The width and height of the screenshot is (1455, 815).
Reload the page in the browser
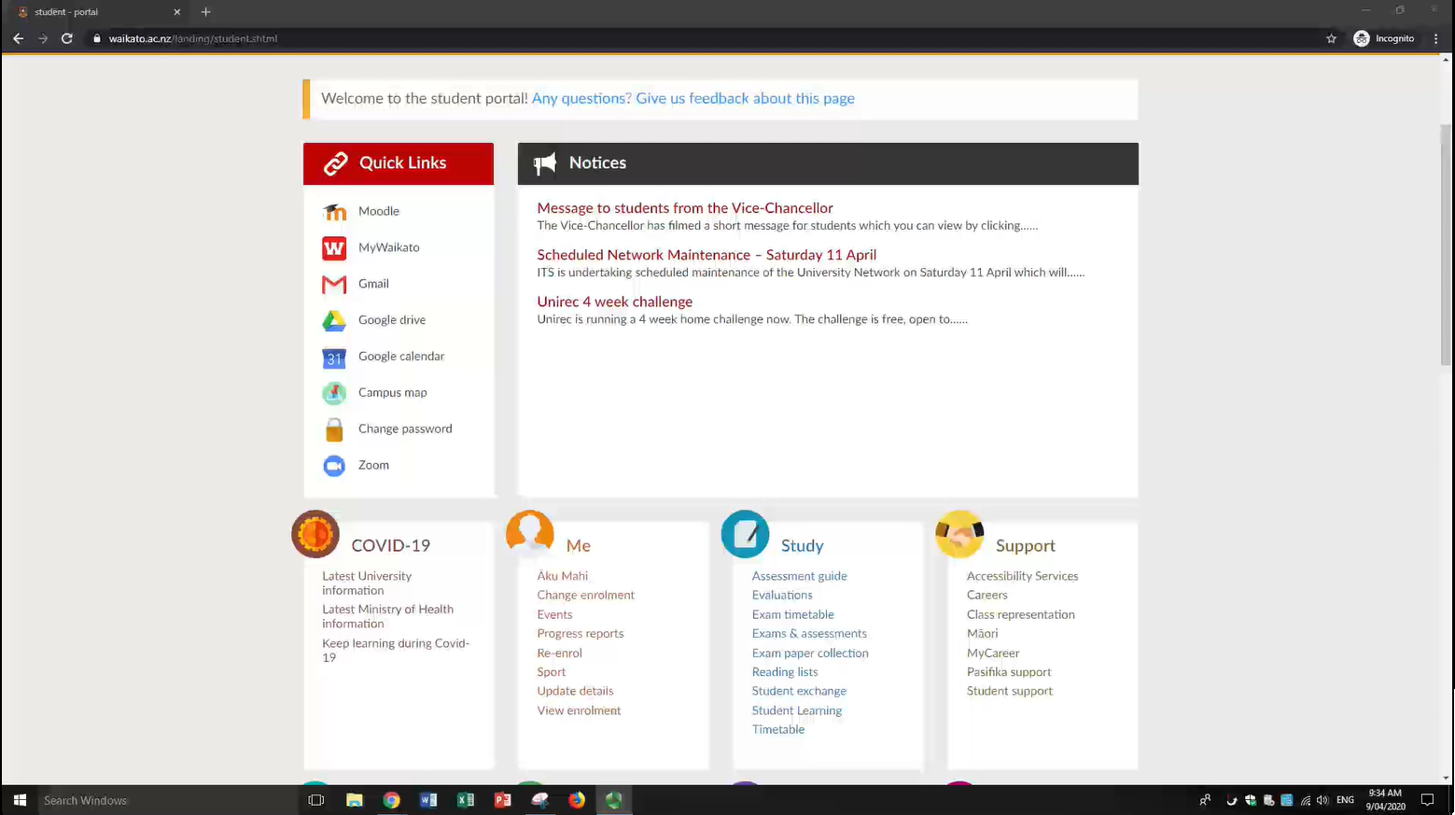pyautogui.click(x=66, y=38)
